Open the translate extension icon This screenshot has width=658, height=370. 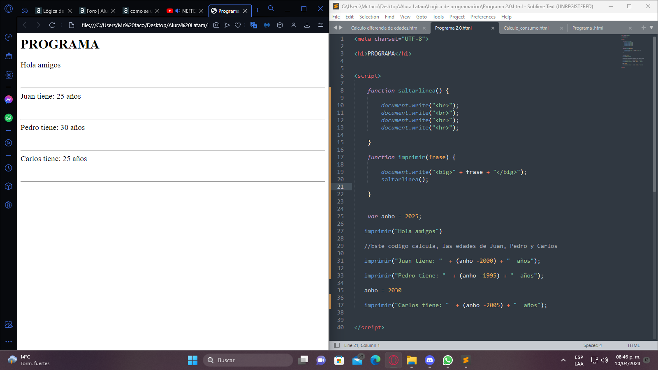pyautogui.click(x=254, y=25)
